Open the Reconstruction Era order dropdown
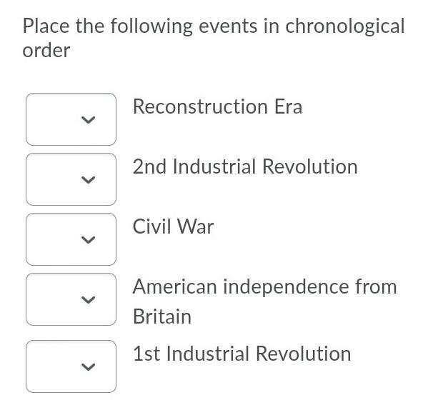The width and height of the screenshot is (433, 405). 71,119
